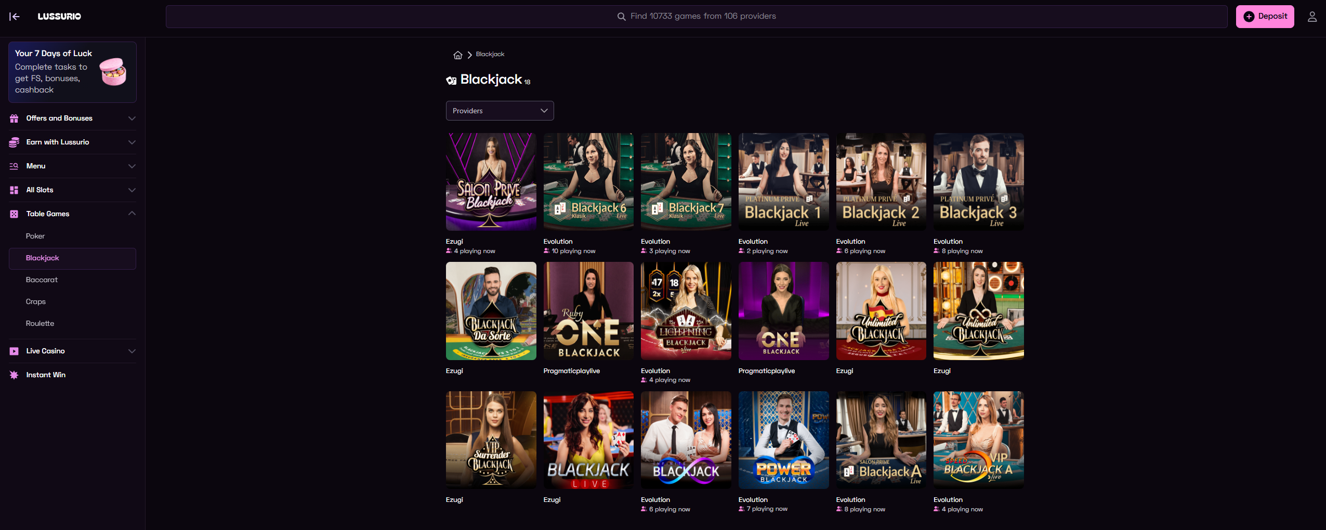Expand the Menu section chevron
The height and width of the screenshot is (530, 1326).
click(132, 166)
